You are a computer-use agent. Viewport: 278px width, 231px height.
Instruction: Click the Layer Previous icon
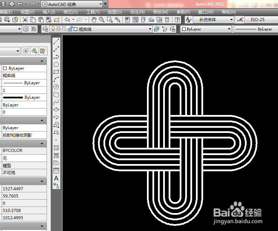pos(165,29)
